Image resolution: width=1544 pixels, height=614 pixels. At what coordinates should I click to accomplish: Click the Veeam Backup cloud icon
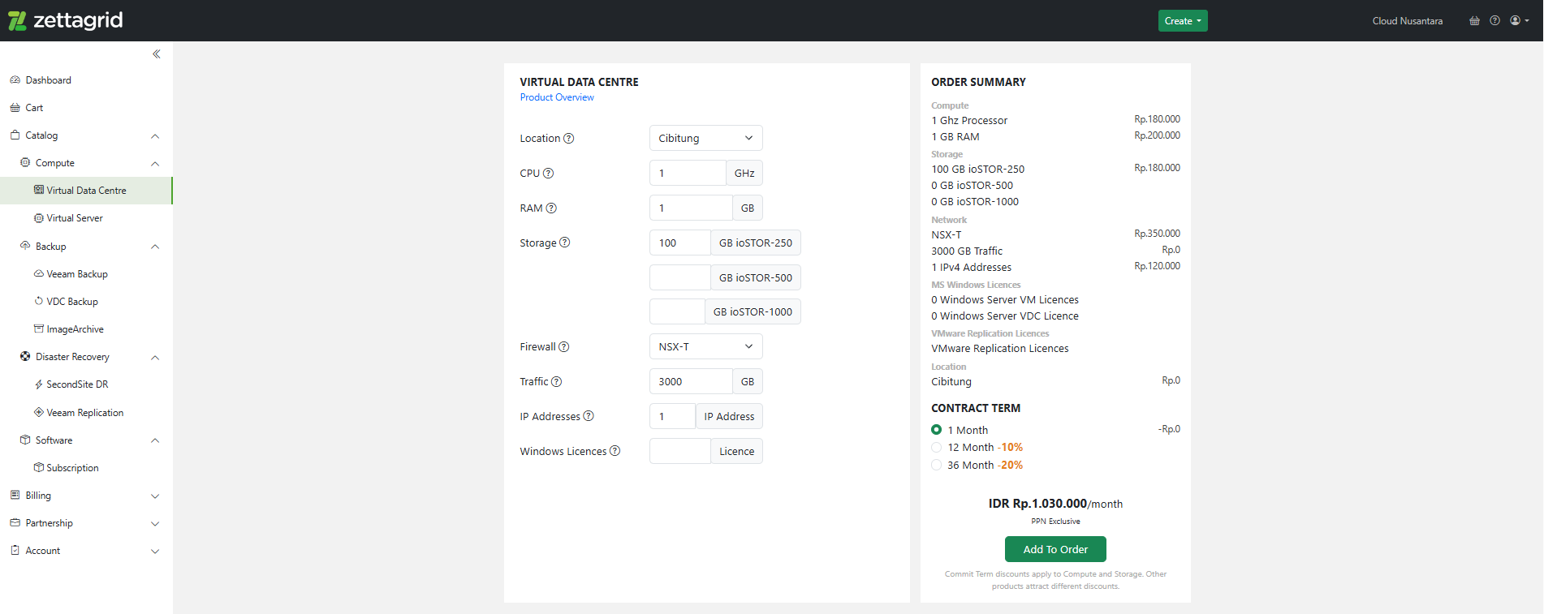click(x=38, y=274)
